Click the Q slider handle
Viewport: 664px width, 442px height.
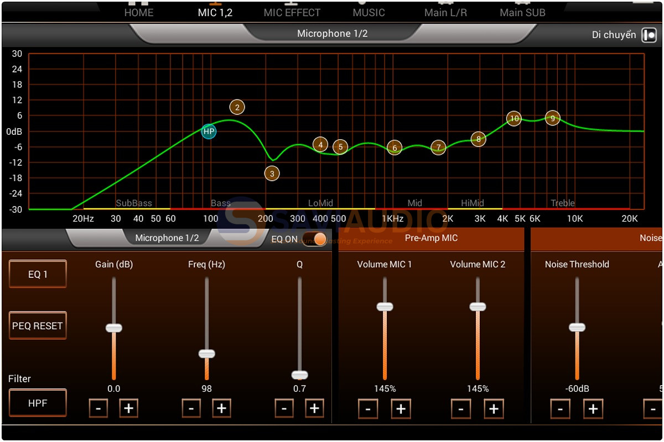(x=300, y=375)
